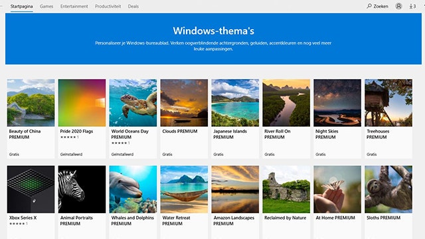Click the Amazon Landscapes PREMIUM title
425x239 pixels.
click(234, 220)
